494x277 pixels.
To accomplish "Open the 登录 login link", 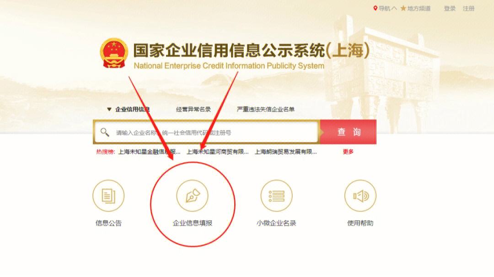I will tap(450, 9).
